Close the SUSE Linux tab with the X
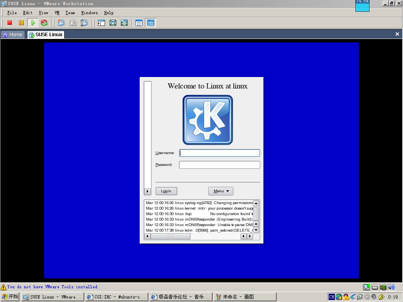Screen dimensions: 403x302 (397, 34)
